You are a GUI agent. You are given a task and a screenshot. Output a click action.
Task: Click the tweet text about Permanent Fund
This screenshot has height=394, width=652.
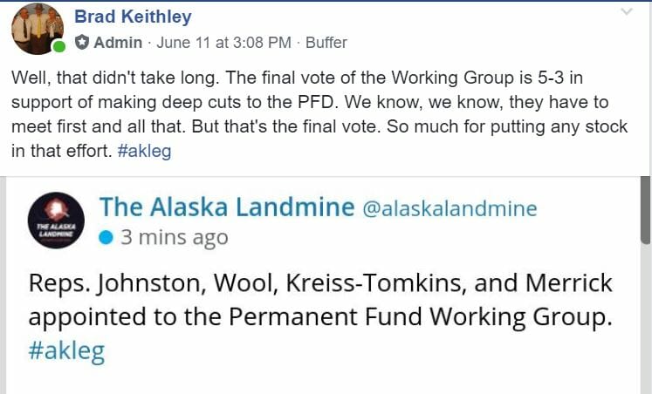(x=320, y=300)
